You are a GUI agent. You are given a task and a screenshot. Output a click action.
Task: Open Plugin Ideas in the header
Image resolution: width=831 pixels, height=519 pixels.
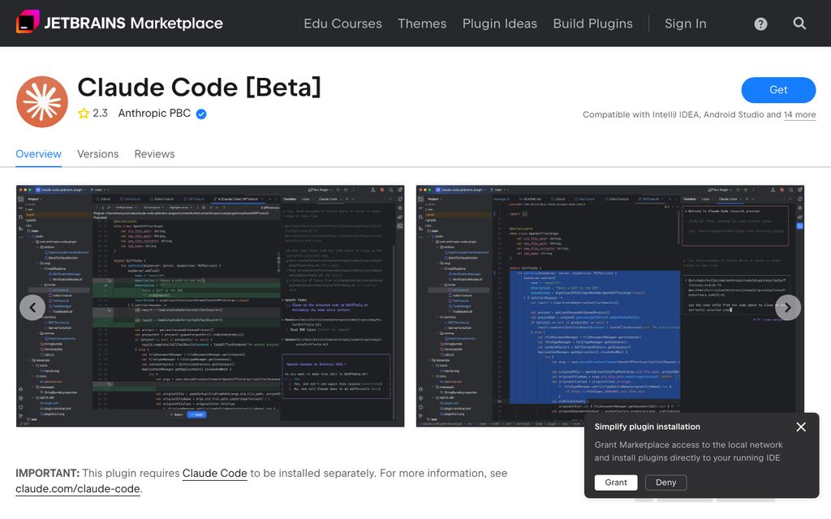[499, 24]
